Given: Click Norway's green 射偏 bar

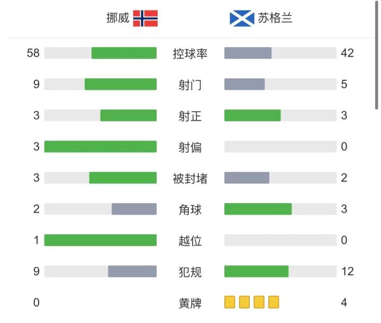Looking at the screenshot, I should tap(101, 146).
